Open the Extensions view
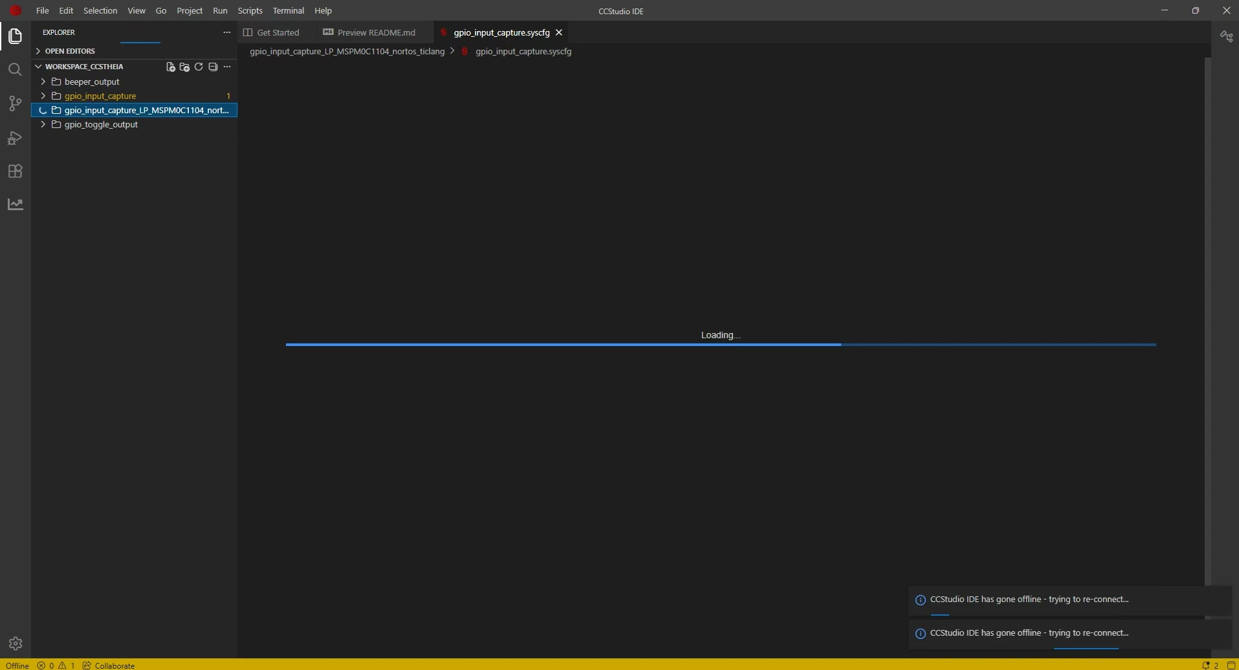The width and height of the screenshot is (1239, 670). (15, 171)
